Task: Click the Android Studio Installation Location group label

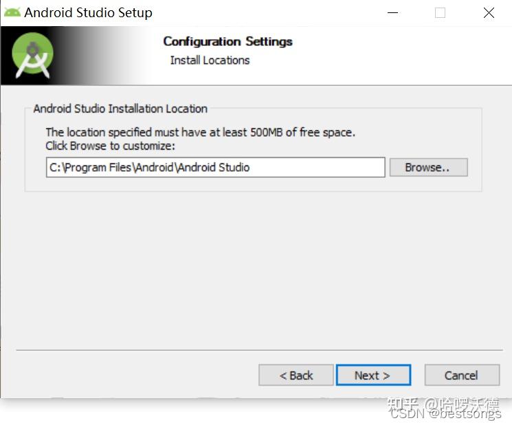Action: tap(120, 108)
